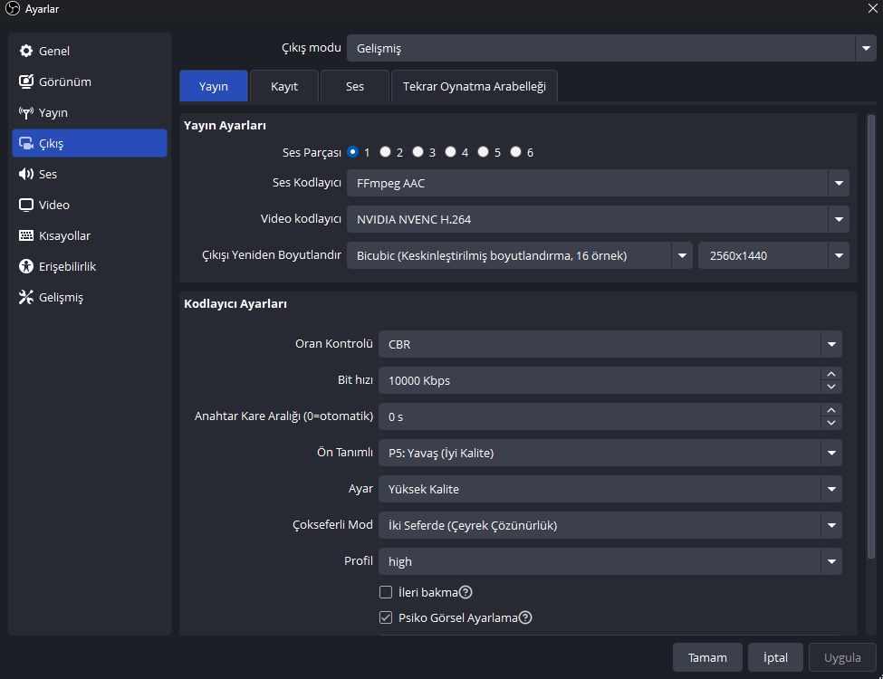Enable the İleri bakma checkbox

coord(386,592)
